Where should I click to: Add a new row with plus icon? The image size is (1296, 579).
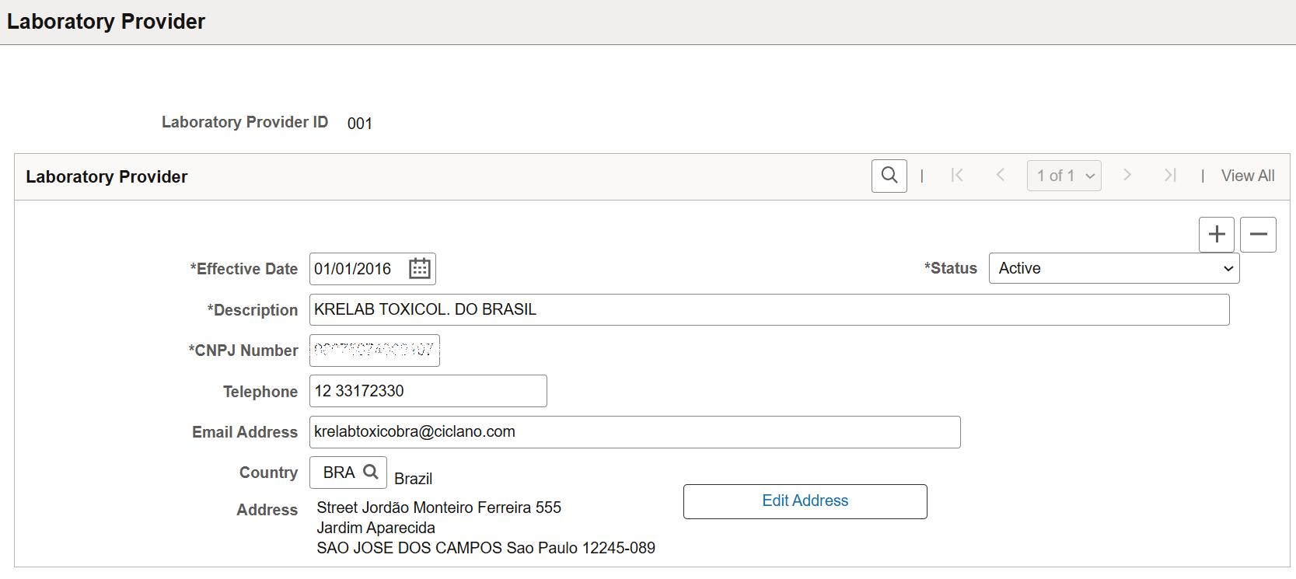coord(1217,235)
